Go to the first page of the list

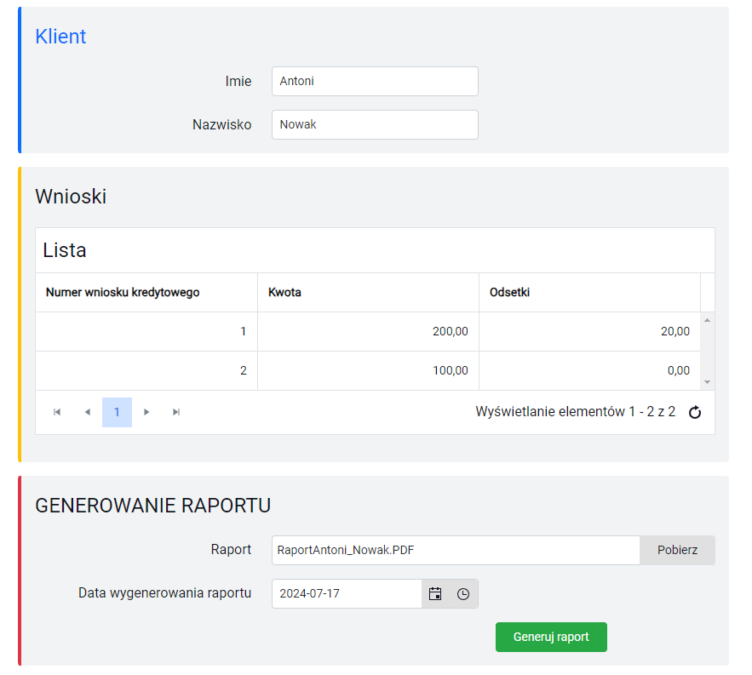tap(57, 412)
